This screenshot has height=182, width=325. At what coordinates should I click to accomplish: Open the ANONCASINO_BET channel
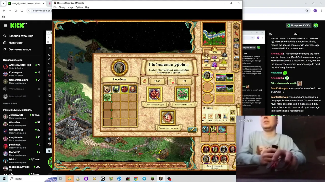[22, 66]
